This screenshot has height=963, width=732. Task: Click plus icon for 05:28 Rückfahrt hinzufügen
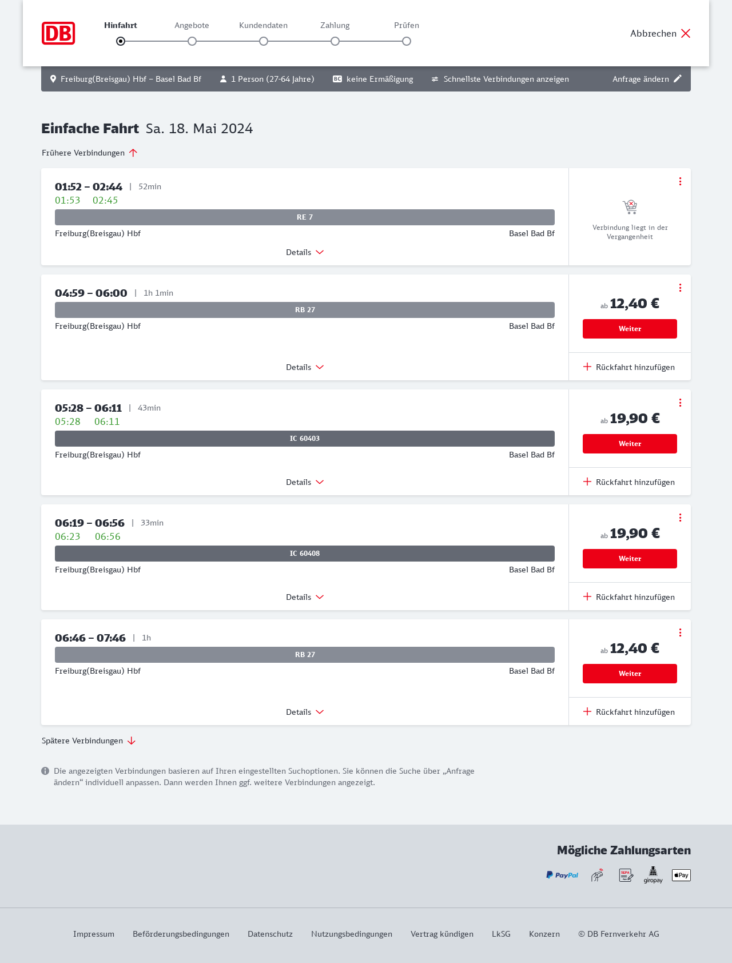pyautogui.click(x=587, y=481)
